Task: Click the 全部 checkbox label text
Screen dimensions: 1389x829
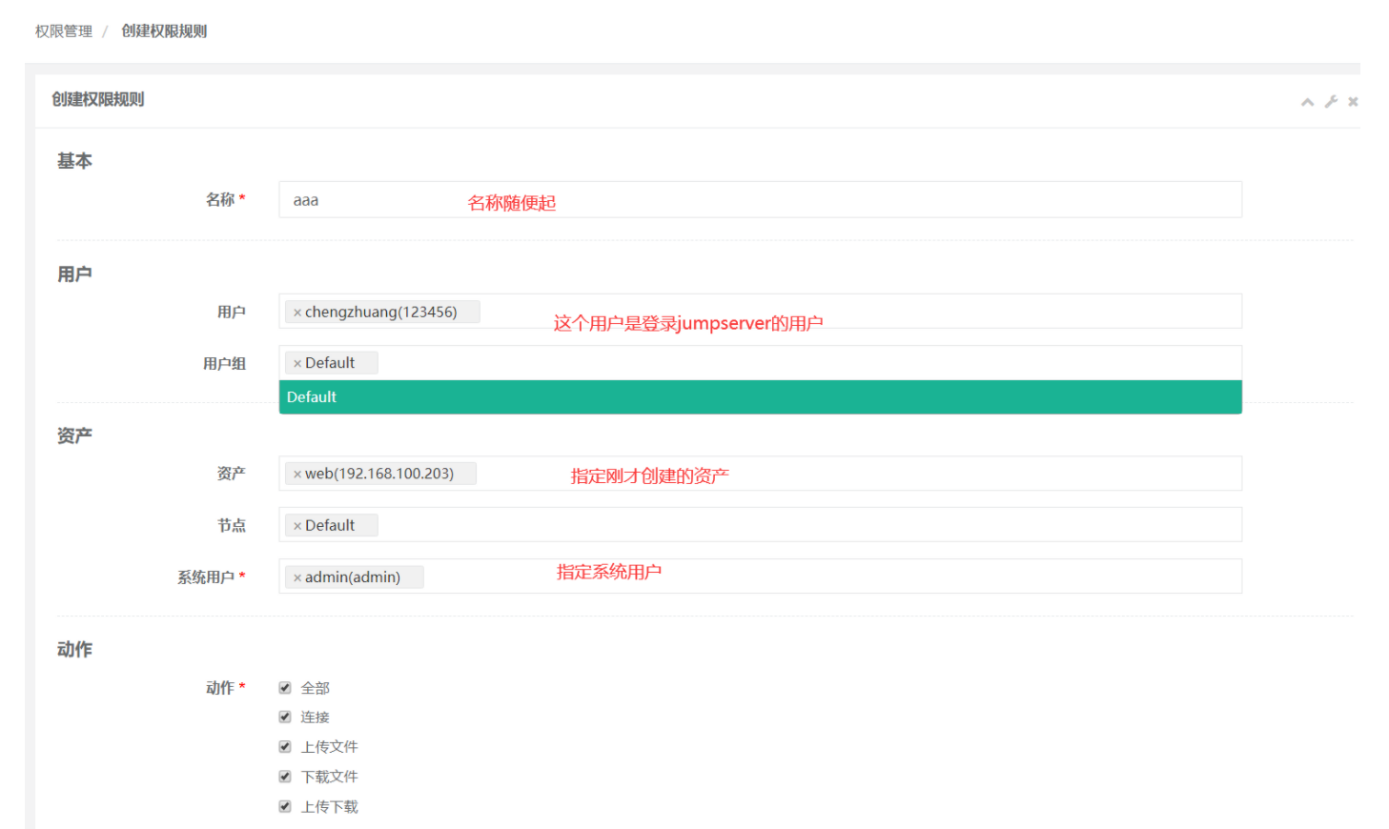Action: pyautogui.click(x=316, y=688)
